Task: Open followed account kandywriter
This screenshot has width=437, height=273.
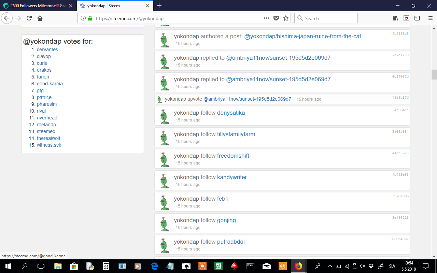Action: coord(232,177)
